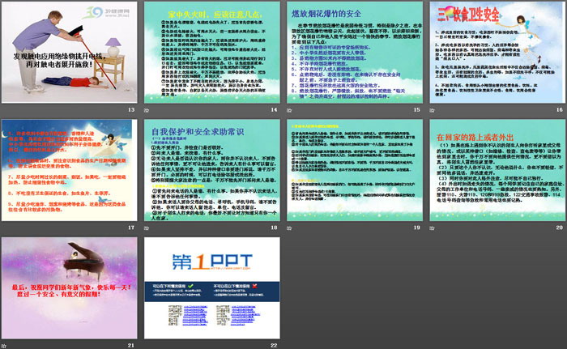Select slide 20 titled 在回家的路上或者外出
567x349 pixels.
click(x=497, y=170)
